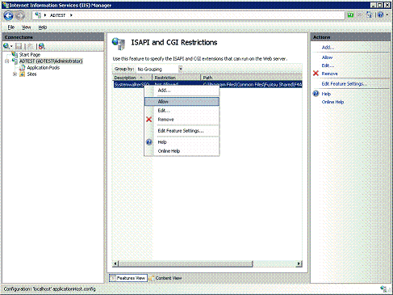Click the scroll left arrow of list
The width and height of the screenshot is (393, 295).
(115, 263)
